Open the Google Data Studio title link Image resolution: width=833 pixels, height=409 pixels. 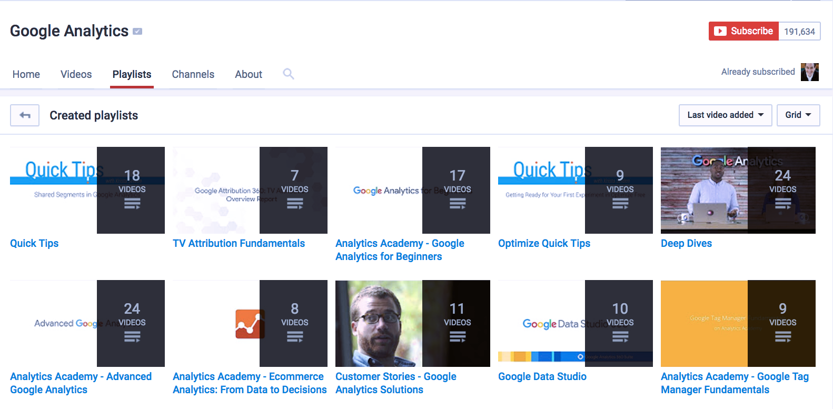point(542,376)
